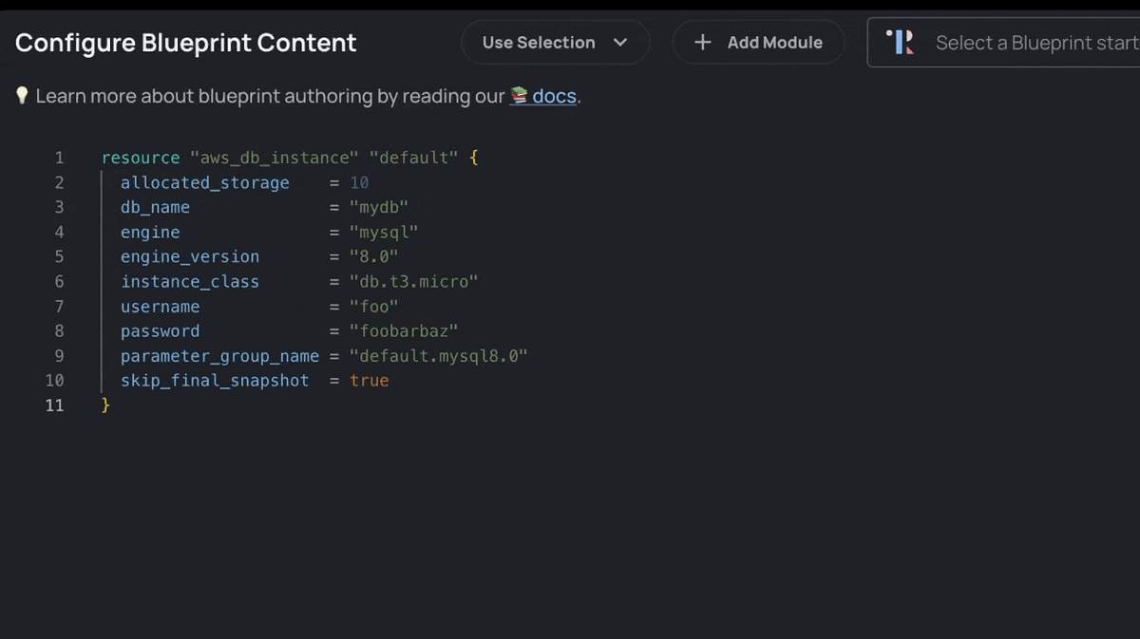Expand the Use Selection chevron
Viewport: 1140px width, 639px height.
pos(620,43)
